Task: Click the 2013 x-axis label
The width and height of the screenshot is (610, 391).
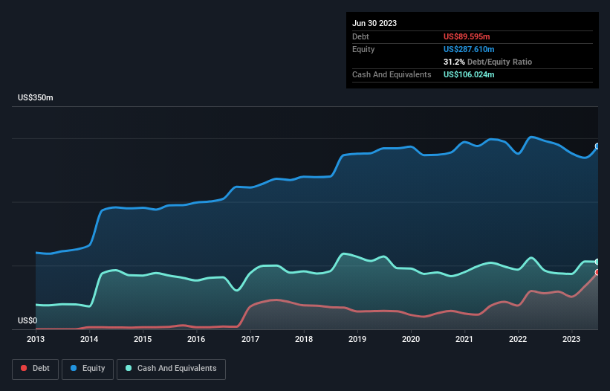Action: (x=36, y=339)
